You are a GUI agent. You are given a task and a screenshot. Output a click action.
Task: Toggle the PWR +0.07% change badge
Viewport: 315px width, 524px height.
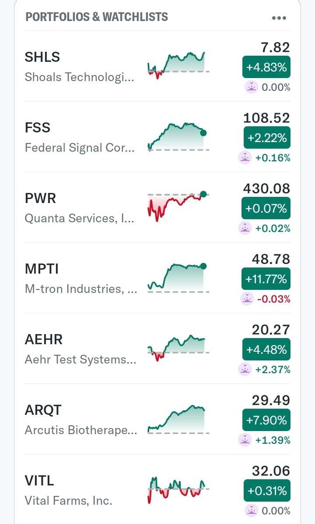pyautogui.click(x=266, y=208)
